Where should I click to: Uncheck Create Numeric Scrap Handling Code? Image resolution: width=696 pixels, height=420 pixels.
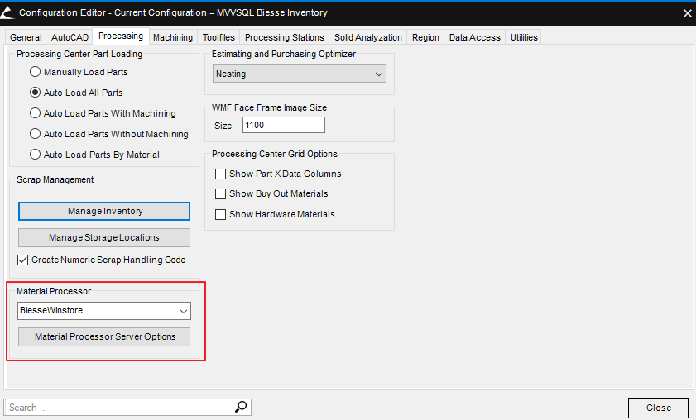[x=24, y=260]
